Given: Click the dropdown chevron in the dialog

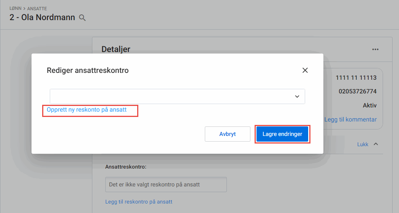Looking at the screenshot, I should coord(297,96).
